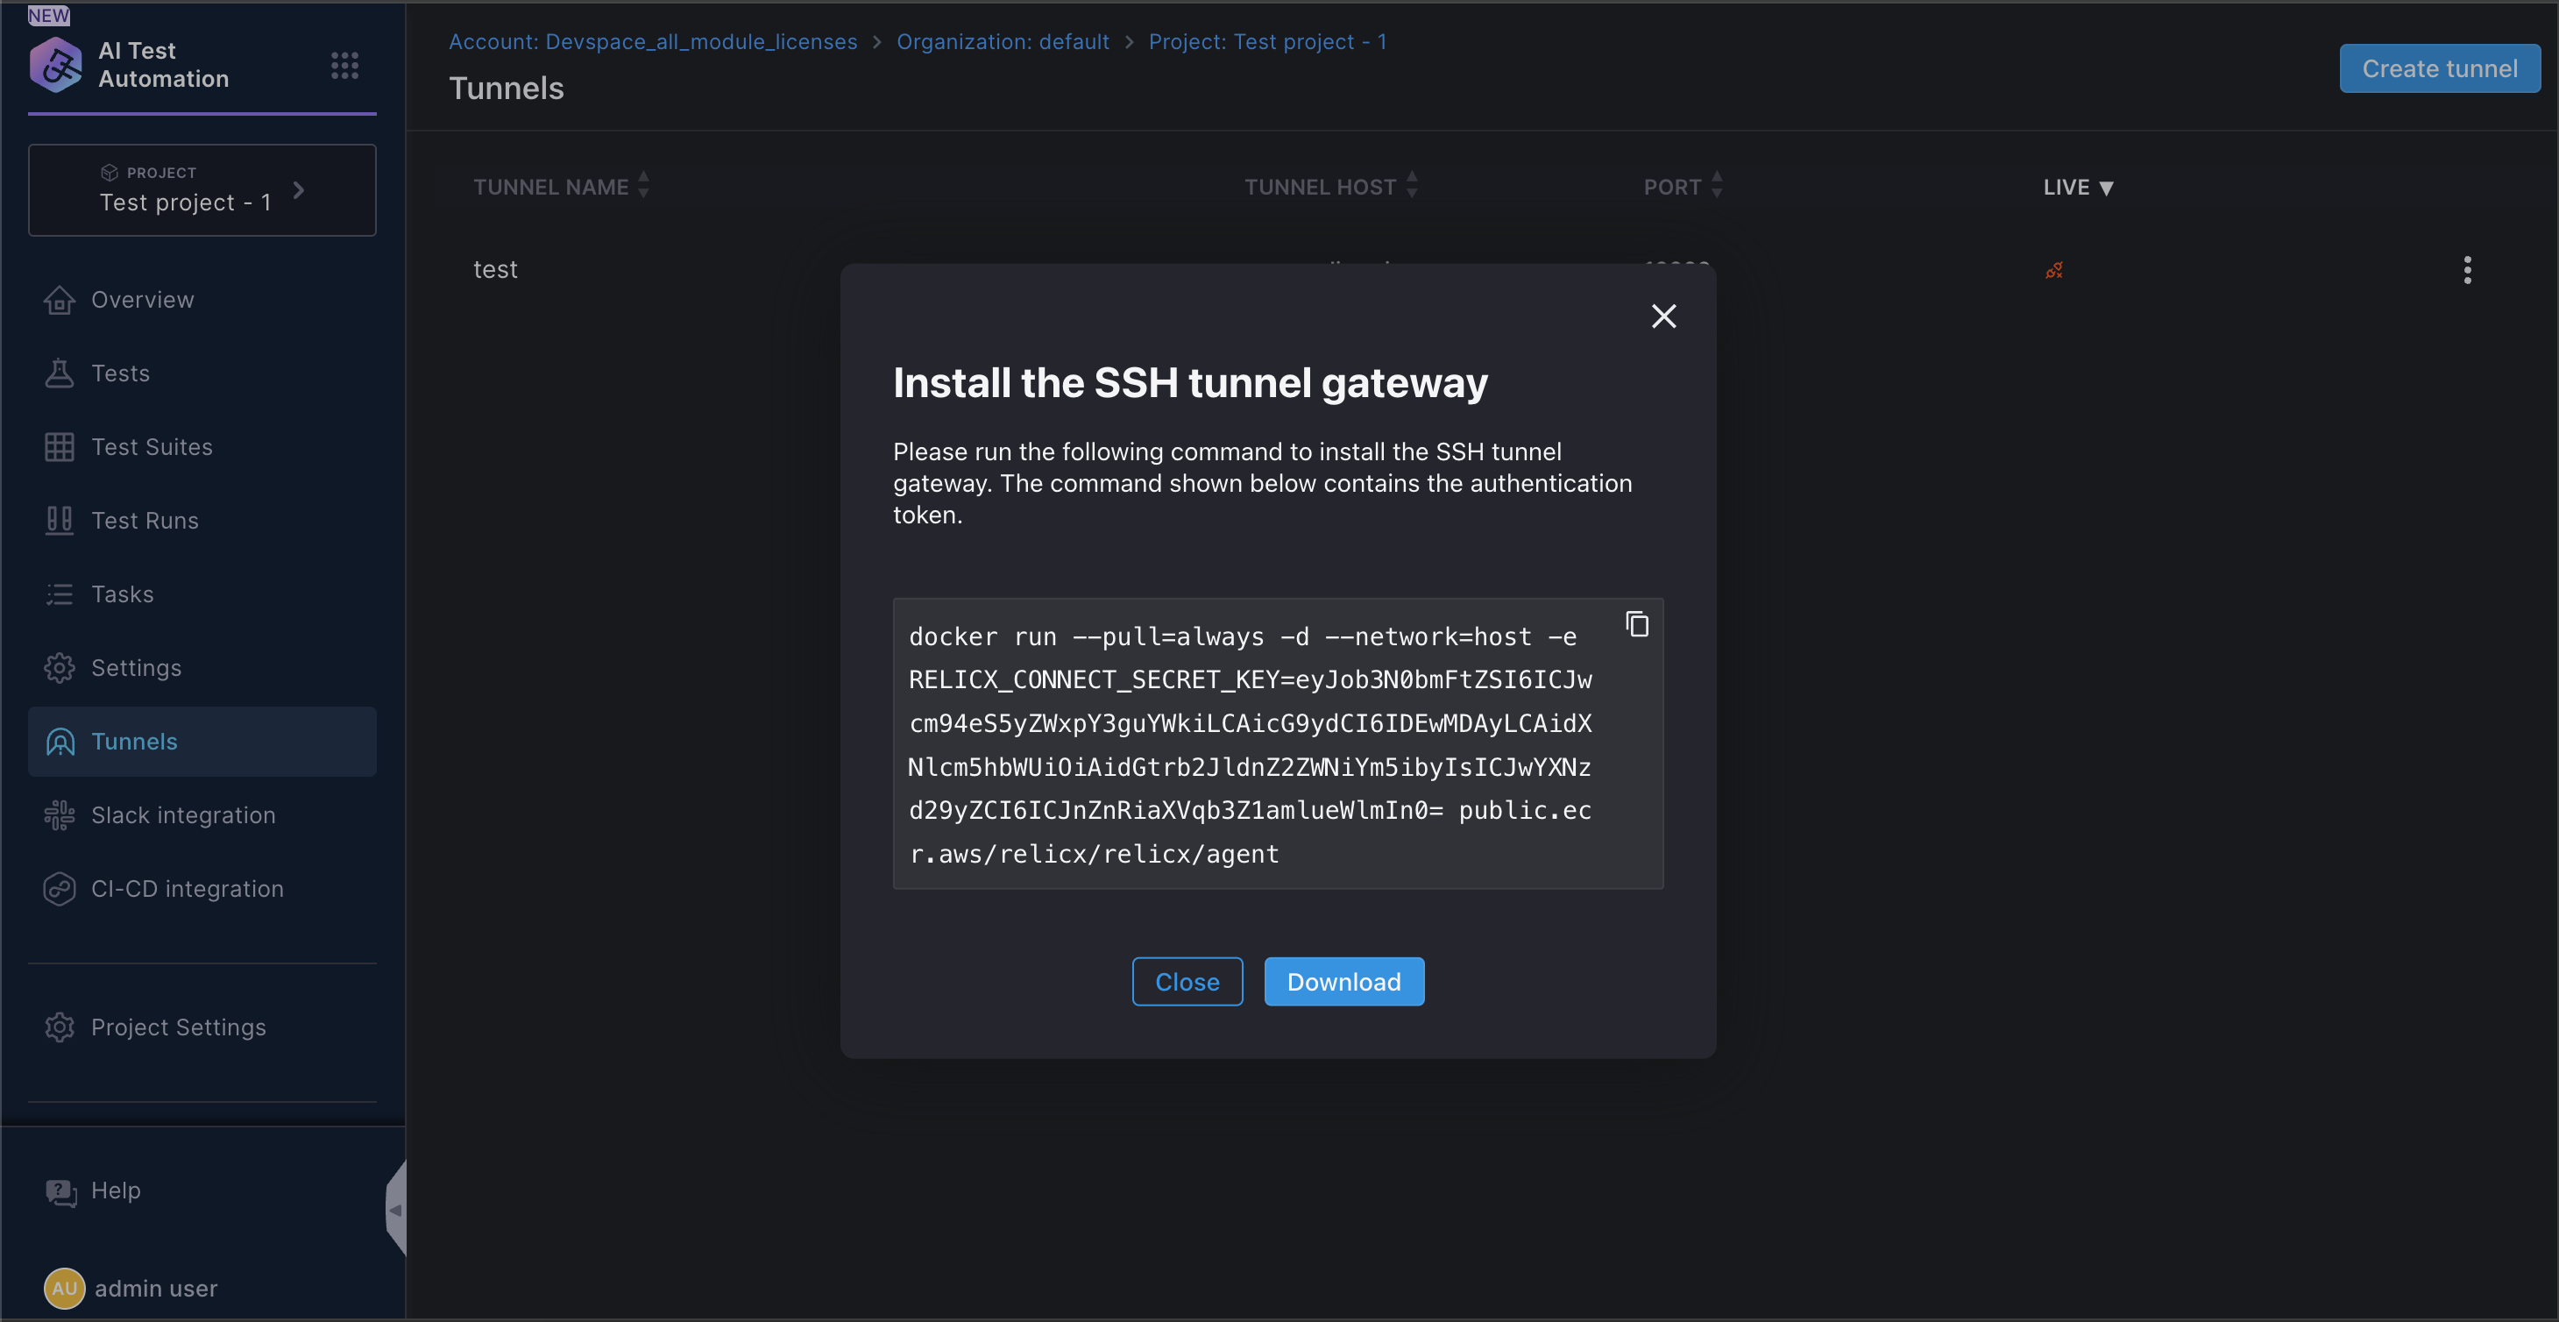Click the disconnected tunnel status icon
Viewport: 2559px width, 1322px height.
(2053, 270)
